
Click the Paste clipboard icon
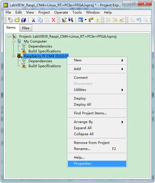[x=47, y=20]
